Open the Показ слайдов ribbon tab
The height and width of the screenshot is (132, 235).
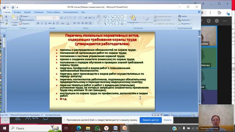pyautogui.click(x=53, y=12)
